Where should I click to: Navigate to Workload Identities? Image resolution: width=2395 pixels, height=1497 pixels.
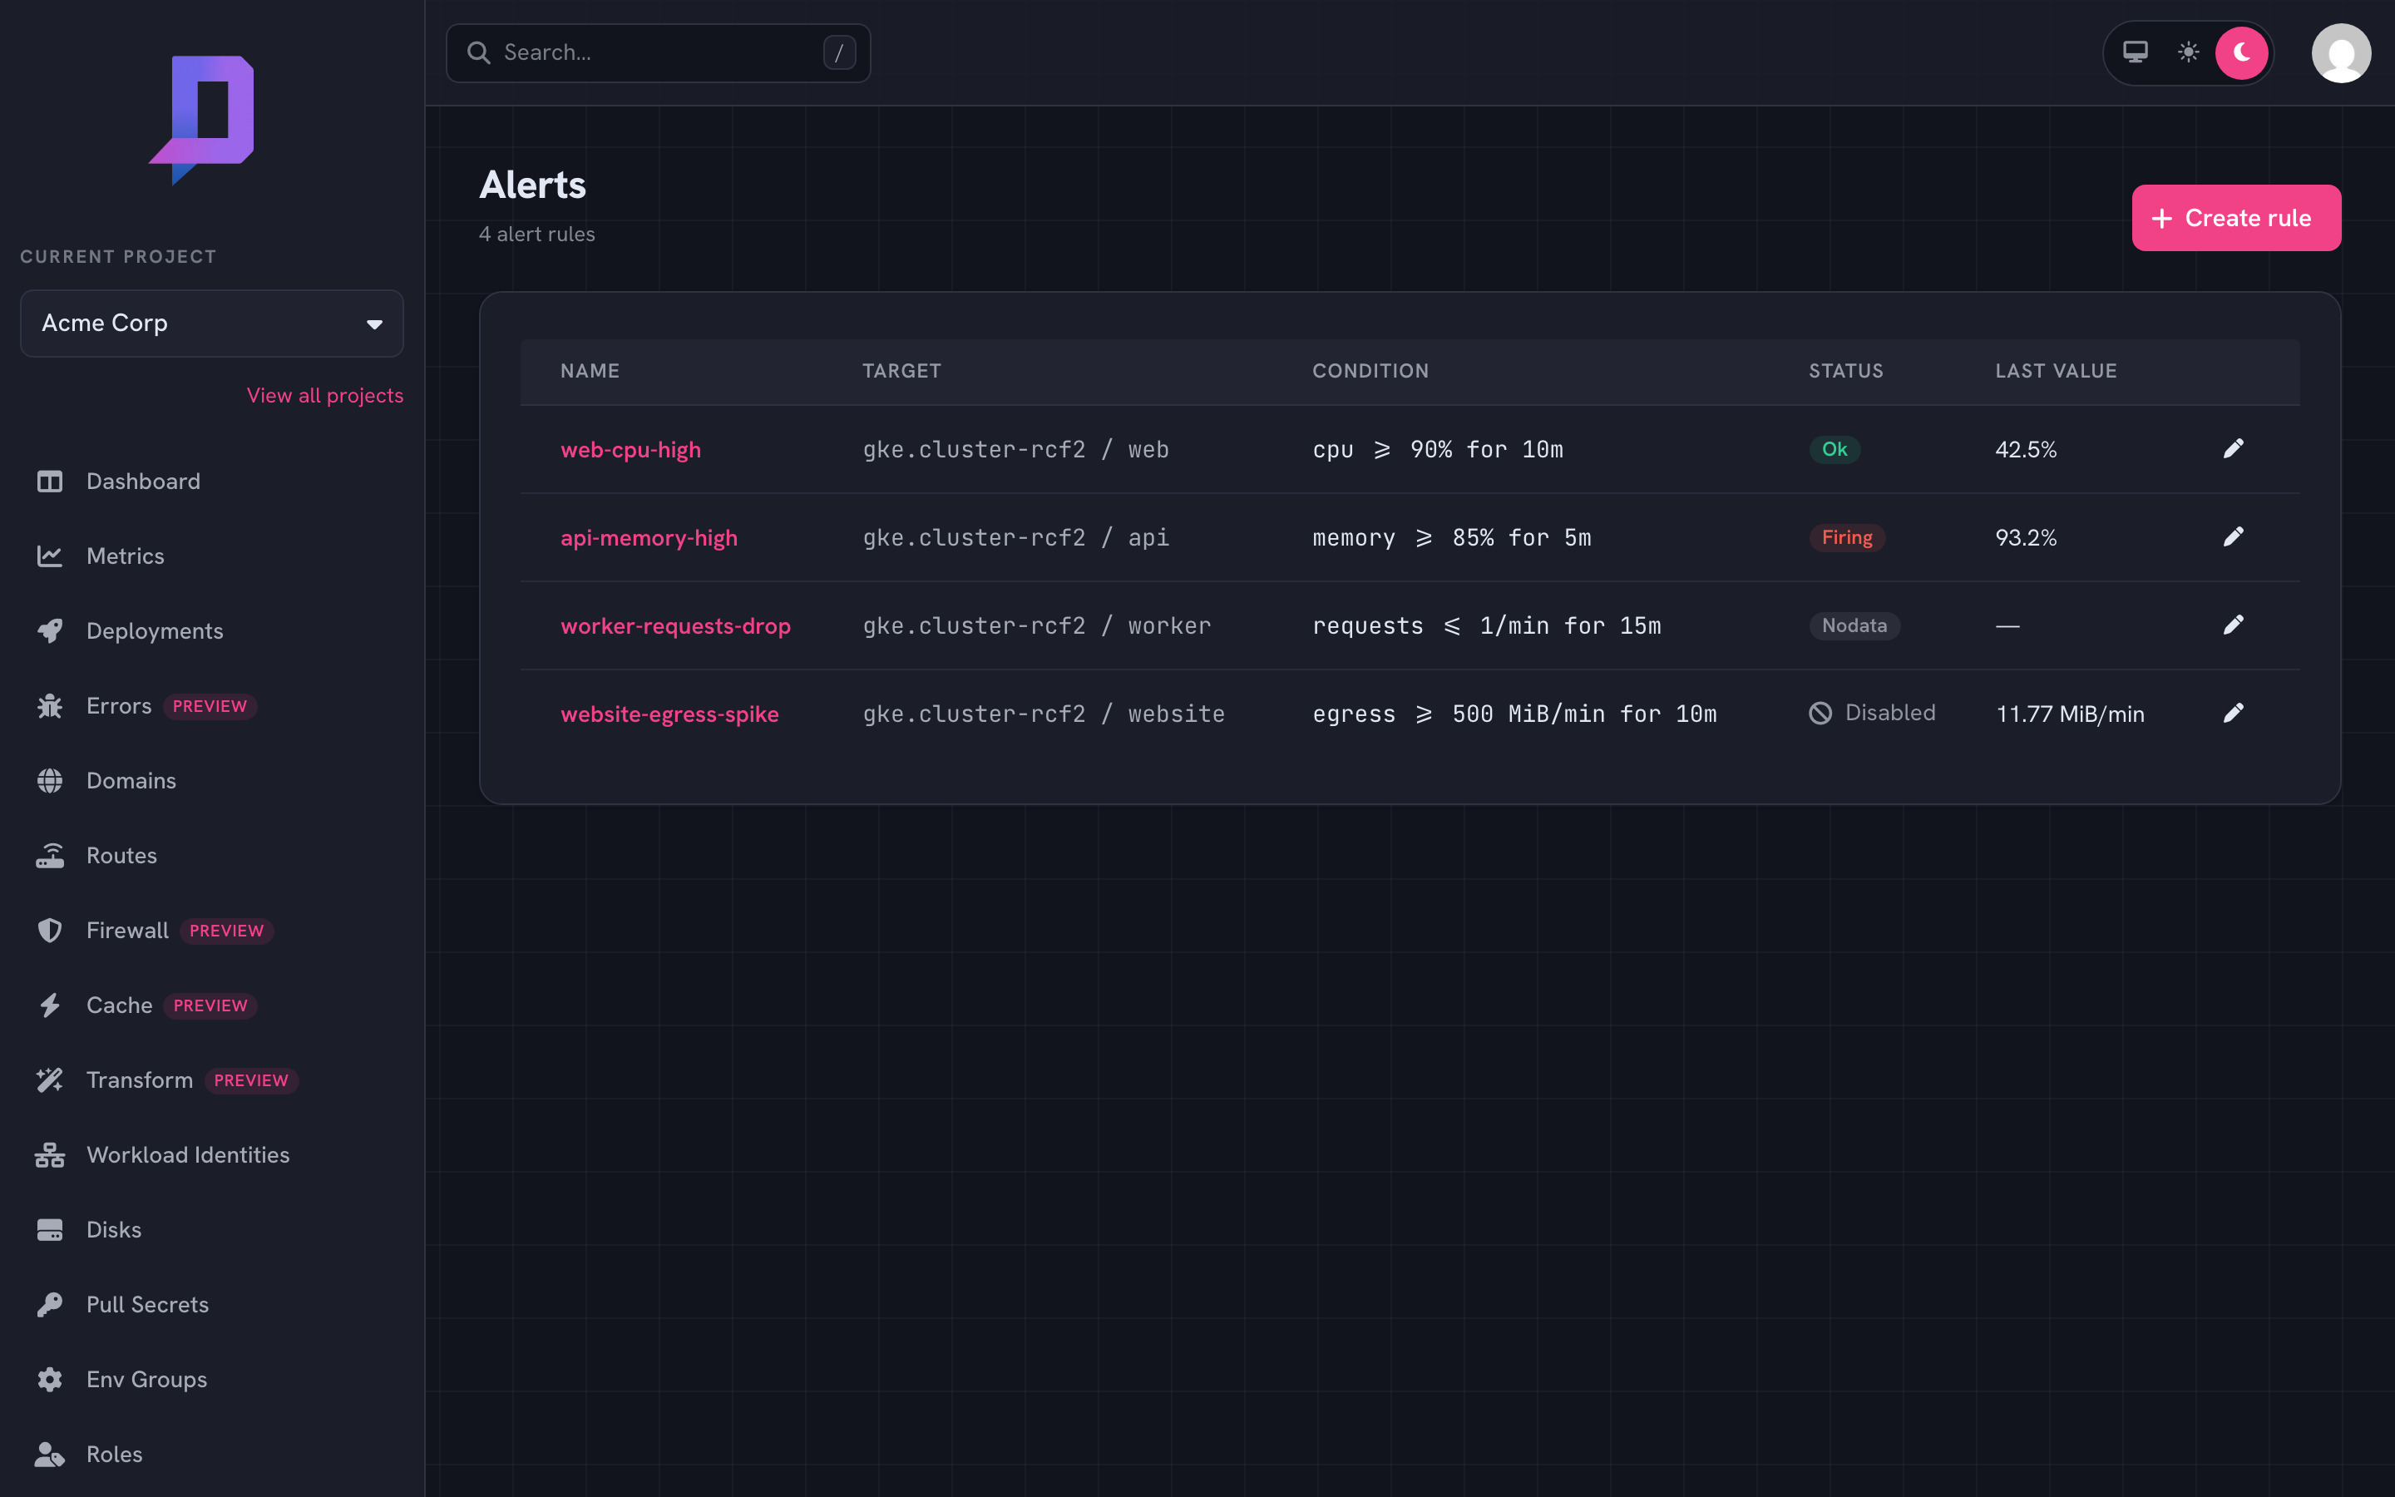[x=188, y=1155]
